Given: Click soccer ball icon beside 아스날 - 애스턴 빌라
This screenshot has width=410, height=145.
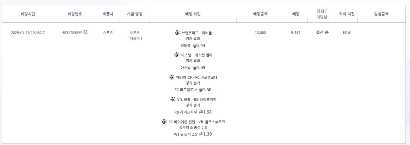Looking at the screenshot, I should [x=177, y=55].
